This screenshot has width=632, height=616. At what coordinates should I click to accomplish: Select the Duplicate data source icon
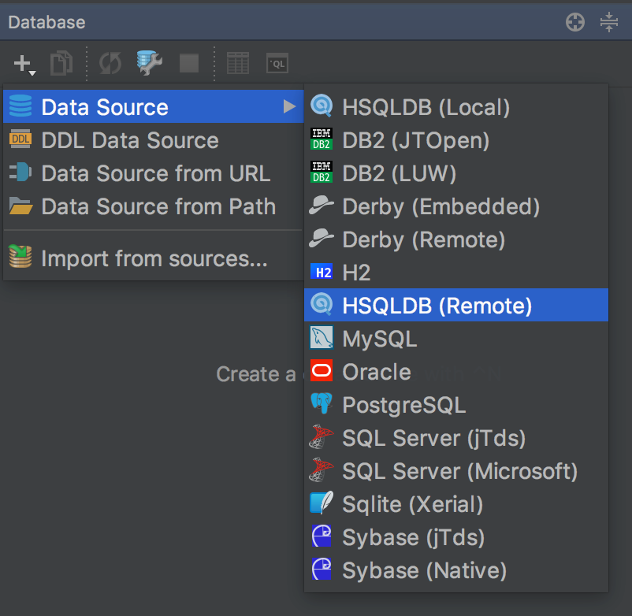coord(61,63)
